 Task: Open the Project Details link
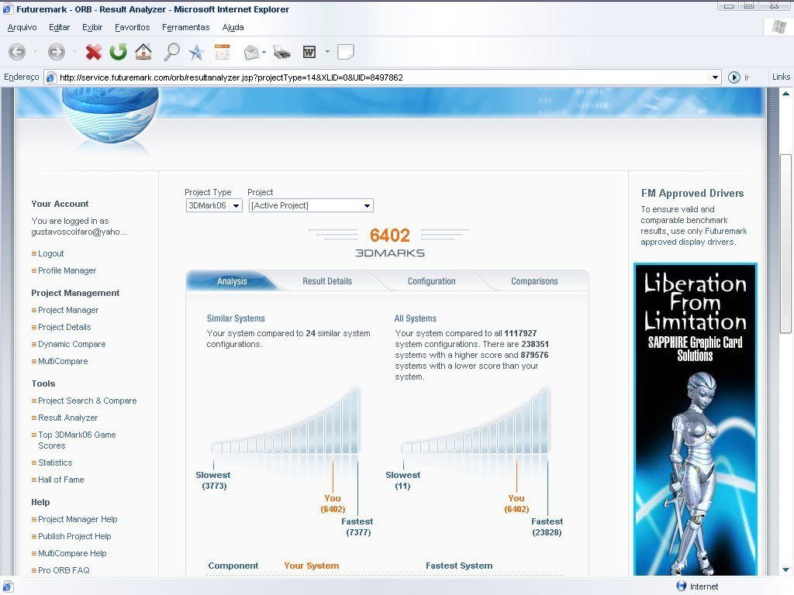[x=64, y=328]
